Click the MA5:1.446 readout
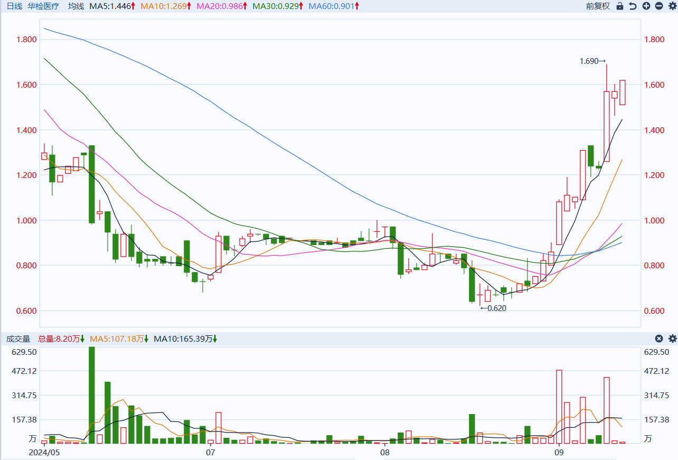Viewport: 678px width, 460px height. [112, 6]
